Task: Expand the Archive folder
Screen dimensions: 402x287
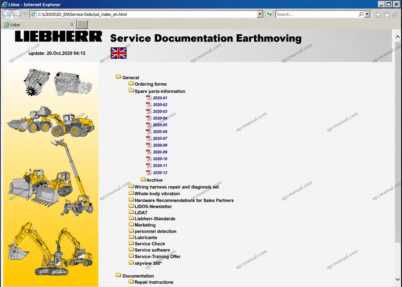Action: coord(143,179)
